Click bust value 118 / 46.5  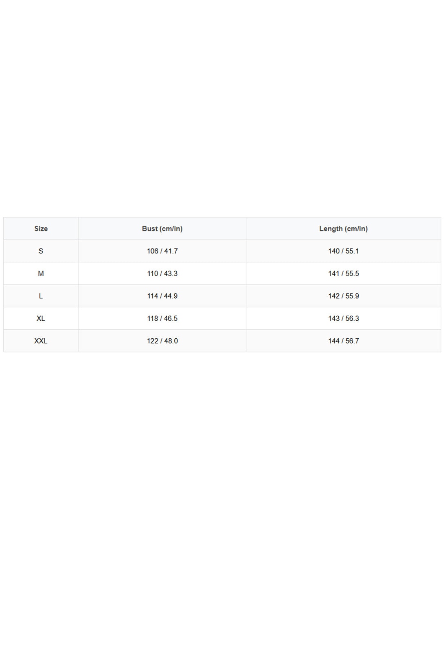(162, 318)
